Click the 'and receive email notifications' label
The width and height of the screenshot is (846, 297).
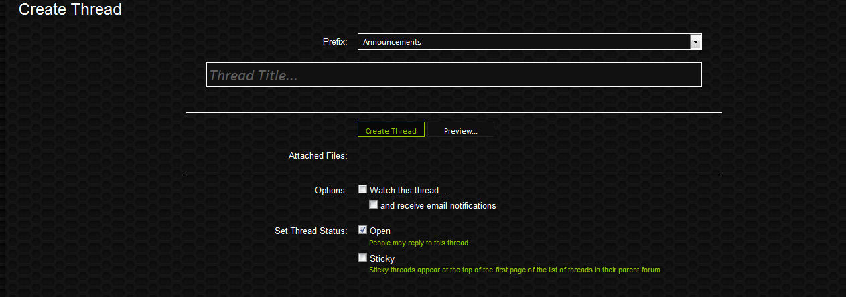pyautogui.click(x=438, y=206)
